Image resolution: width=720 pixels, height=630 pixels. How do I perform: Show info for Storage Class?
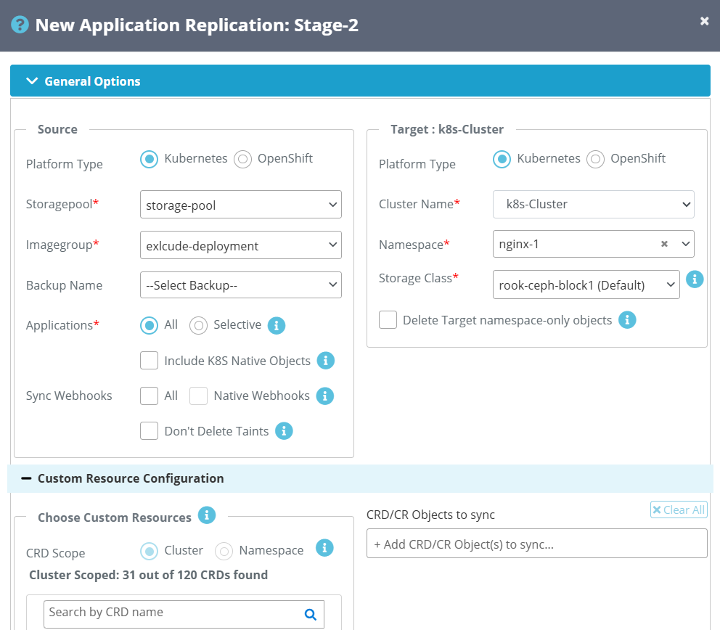tap(695, 279)
